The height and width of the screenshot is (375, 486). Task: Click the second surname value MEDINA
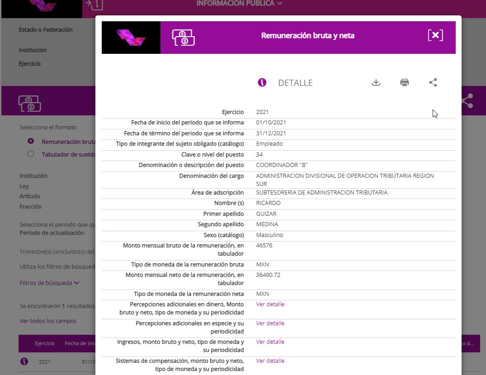267,224
